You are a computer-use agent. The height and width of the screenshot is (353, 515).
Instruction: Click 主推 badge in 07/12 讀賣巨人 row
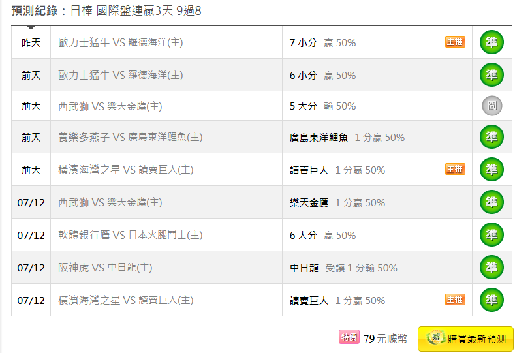click(455, 299)
